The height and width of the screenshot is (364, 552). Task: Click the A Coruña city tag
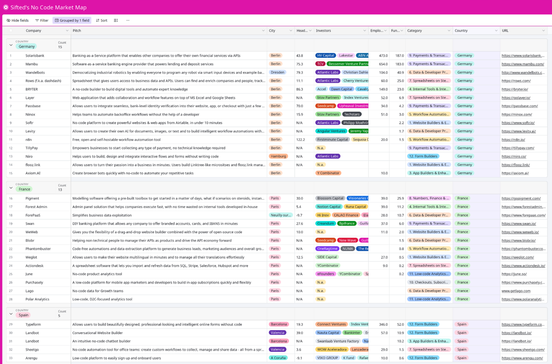click(278, 358)
